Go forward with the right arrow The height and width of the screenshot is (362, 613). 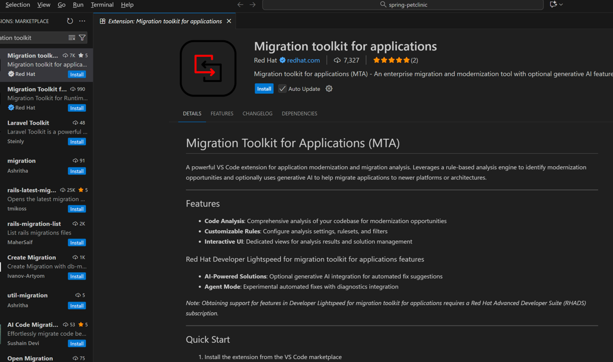tap(253, 5)
